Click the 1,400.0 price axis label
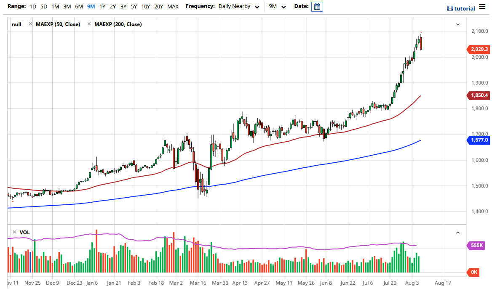Screen dimensions: 492x291 480,212
